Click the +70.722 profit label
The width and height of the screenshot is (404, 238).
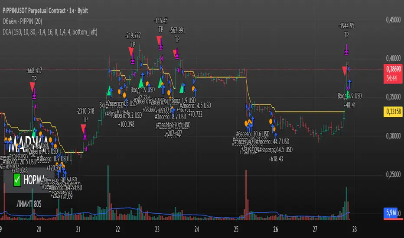[195, 114]
